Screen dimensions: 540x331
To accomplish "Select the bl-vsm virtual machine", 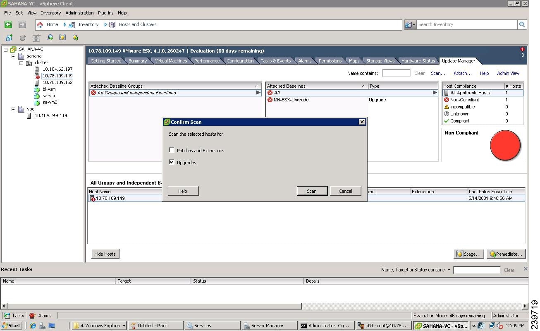I will tap(49, 89).
